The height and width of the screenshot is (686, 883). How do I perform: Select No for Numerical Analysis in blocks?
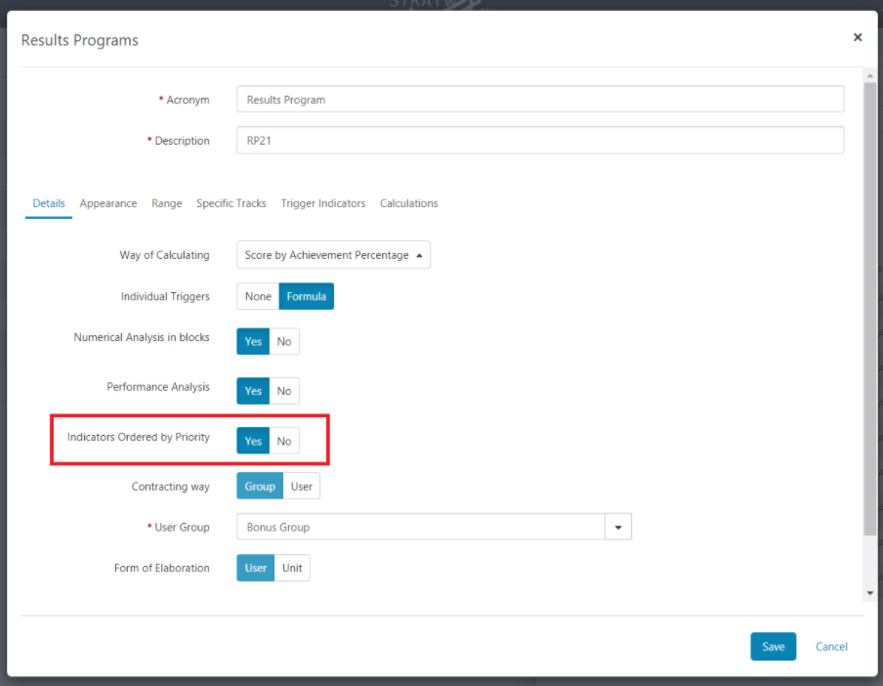click(x=284, y=341)
